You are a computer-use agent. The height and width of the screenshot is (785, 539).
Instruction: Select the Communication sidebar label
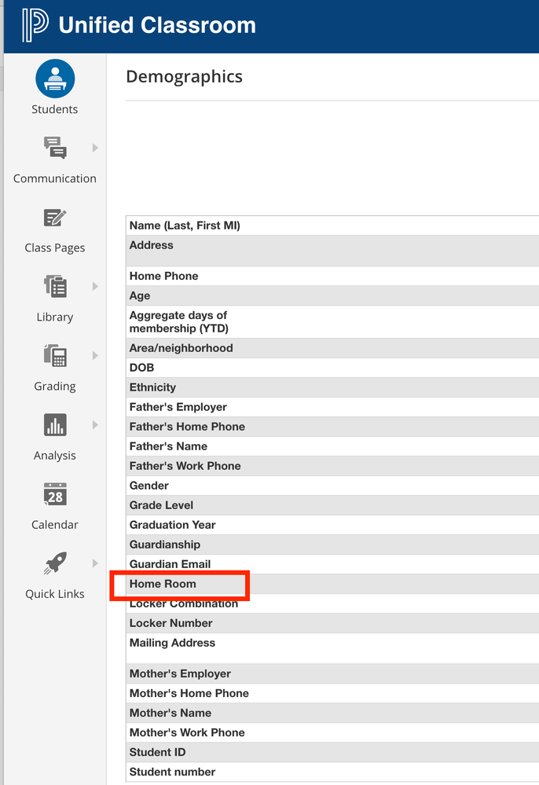coord(54,178)
